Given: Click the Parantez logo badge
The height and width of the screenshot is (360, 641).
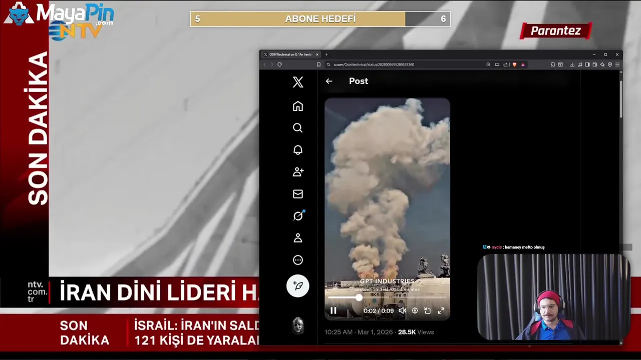Looking at the screenshot, I should (556, 31).
